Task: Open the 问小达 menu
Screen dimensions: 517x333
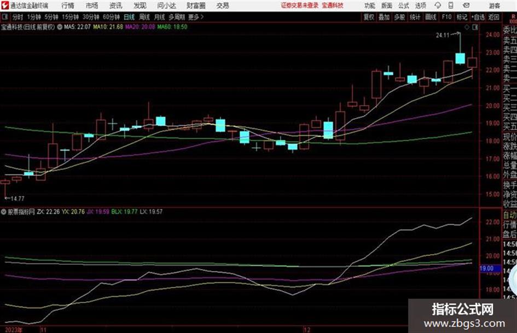Action: coord(166,5)
